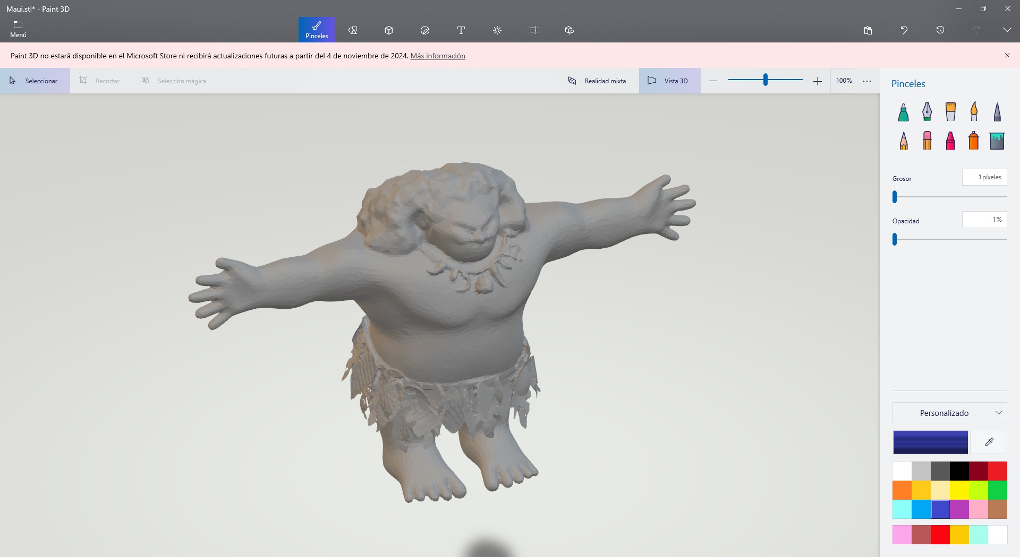
Task: Select the Pencil tool
Action: tap(904, 141)
